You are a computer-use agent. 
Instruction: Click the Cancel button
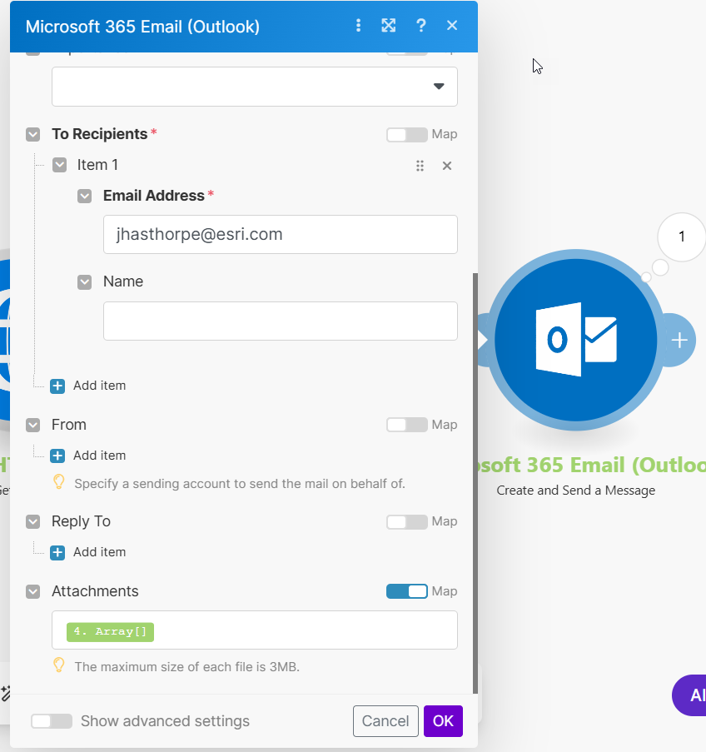[385, 721]
